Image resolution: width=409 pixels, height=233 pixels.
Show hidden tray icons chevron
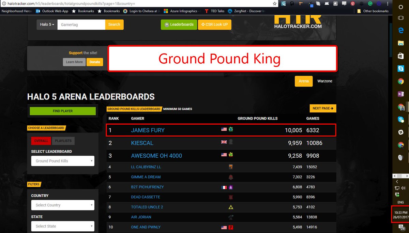point(397,182)
